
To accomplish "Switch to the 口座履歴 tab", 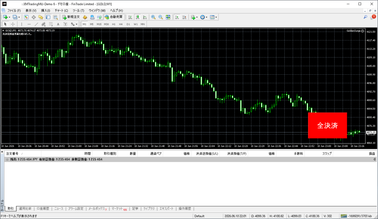I will 43,209.
